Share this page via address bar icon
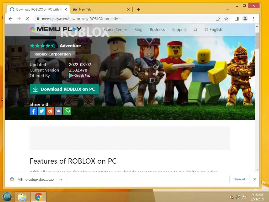Screen dimensions: 269x202 coord(218,19)
